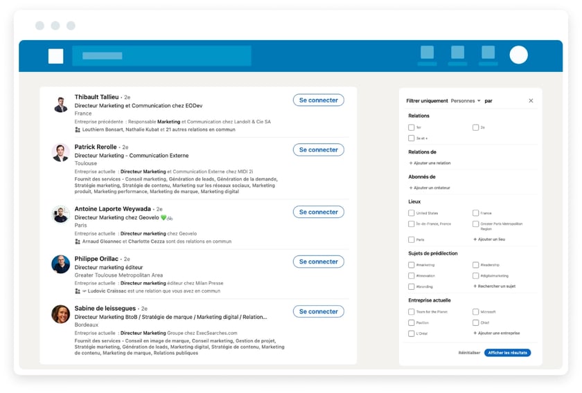Screen dimensions: 582x393
Task: Open Thibault Tallieu's profile photo
Action: [x=60, y=104]
